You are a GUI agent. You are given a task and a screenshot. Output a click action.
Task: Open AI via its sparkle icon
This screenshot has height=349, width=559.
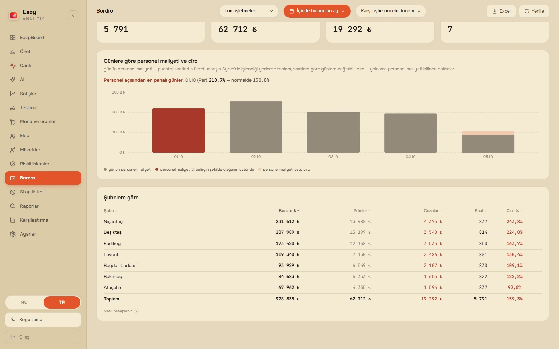point(13,80)
